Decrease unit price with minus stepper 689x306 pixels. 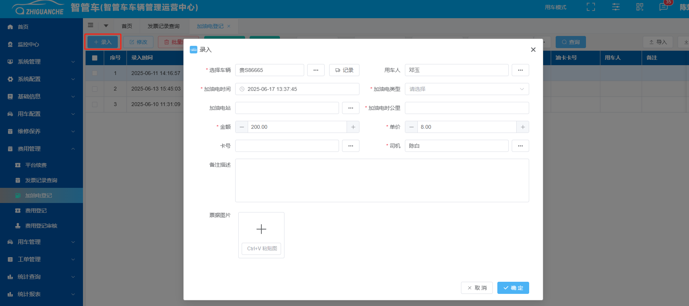411,127
